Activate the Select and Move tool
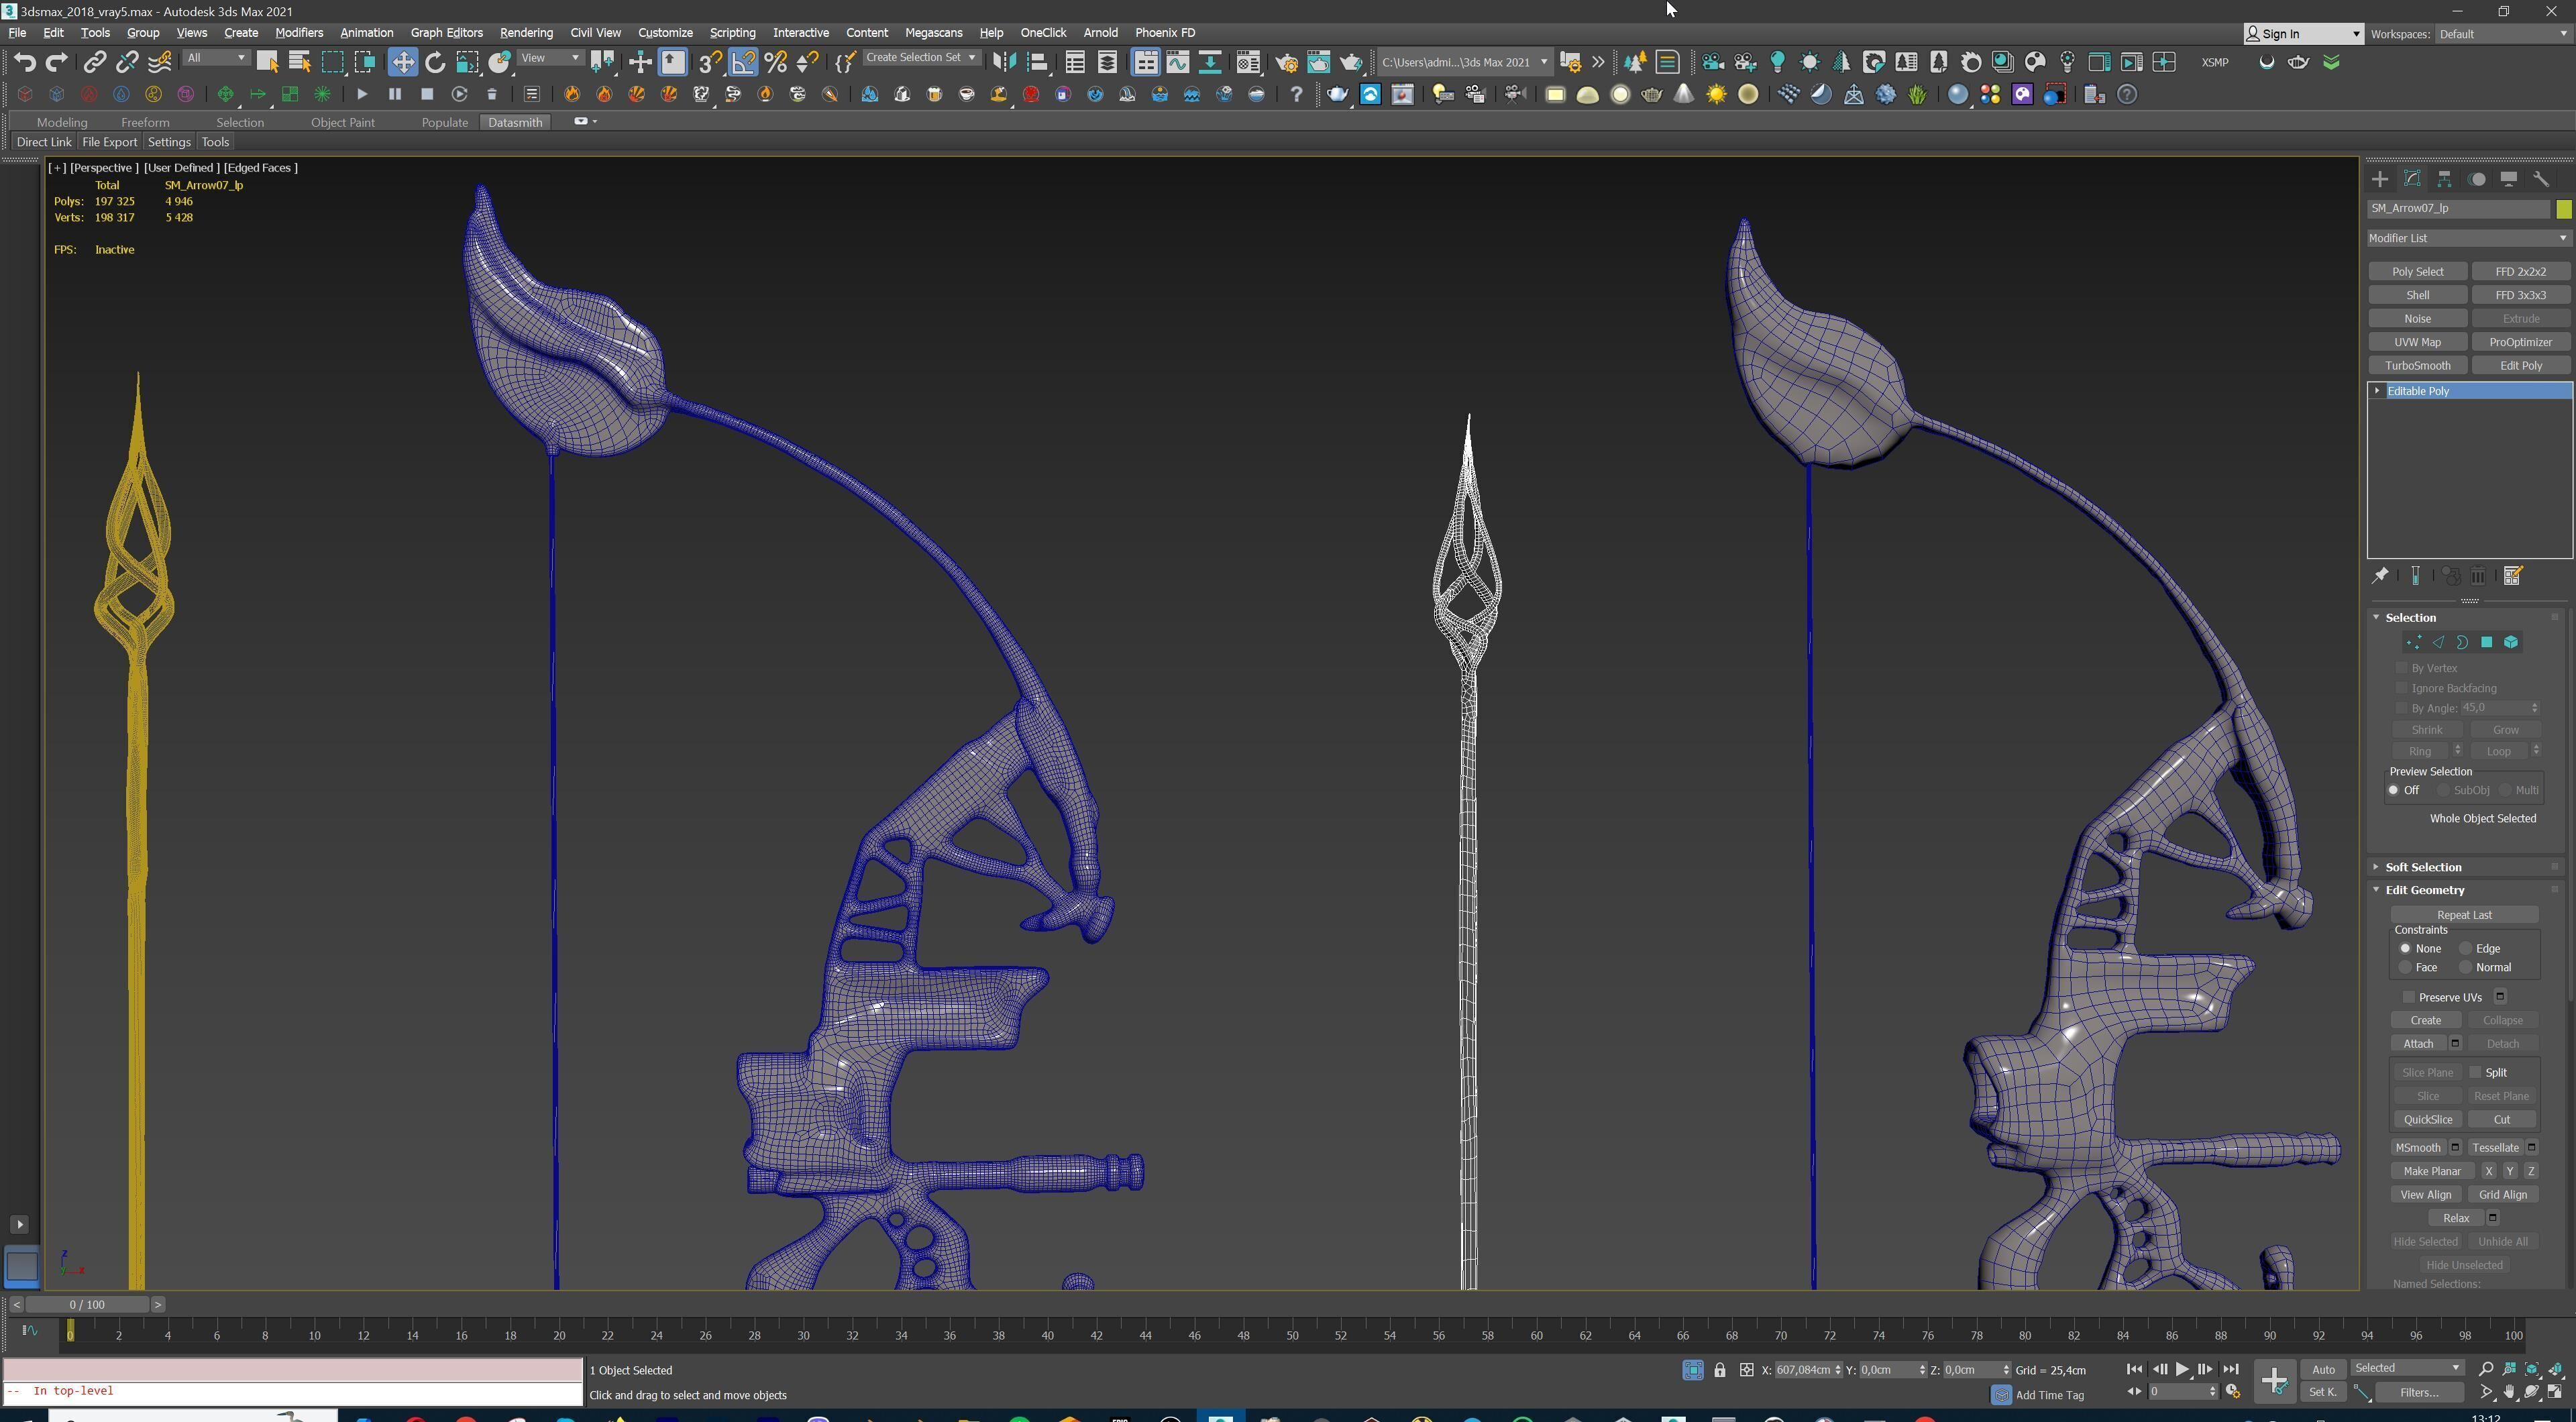The image size is (2576, 1422). [402, 62]
